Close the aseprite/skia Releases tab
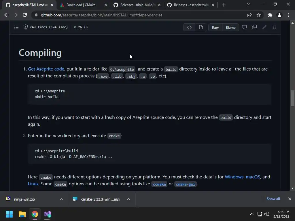Image resolution: width=295 pixels, height=221 pixels. point(213,5)
